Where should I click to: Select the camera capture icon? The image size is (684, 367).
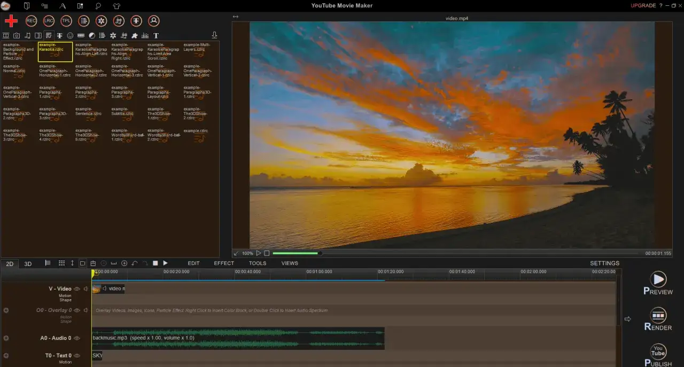pos(17,35)
